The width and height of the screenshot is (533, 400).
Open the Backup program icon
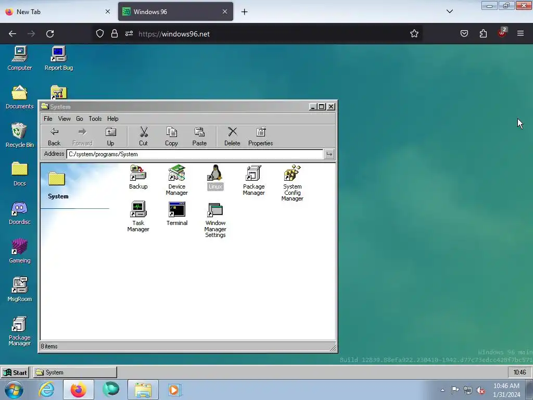pos(138,177)
